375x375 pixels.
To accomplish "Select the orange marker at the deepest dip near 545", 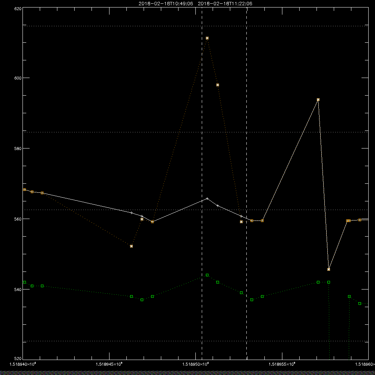I will tap(328, 269).
